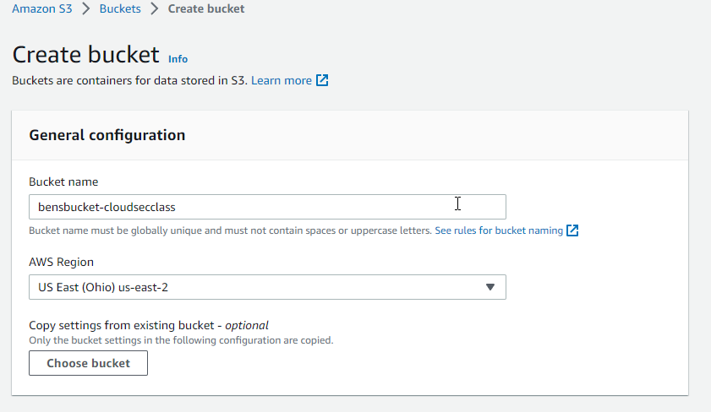The height and width of the screenshot is (412, 711).
Task: Click the General configuration heading
Action: 107,135
